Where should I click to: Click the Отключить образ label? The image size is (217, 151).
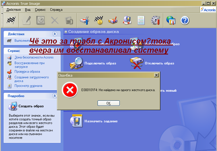pyautogui.click(x=160, y=63)
